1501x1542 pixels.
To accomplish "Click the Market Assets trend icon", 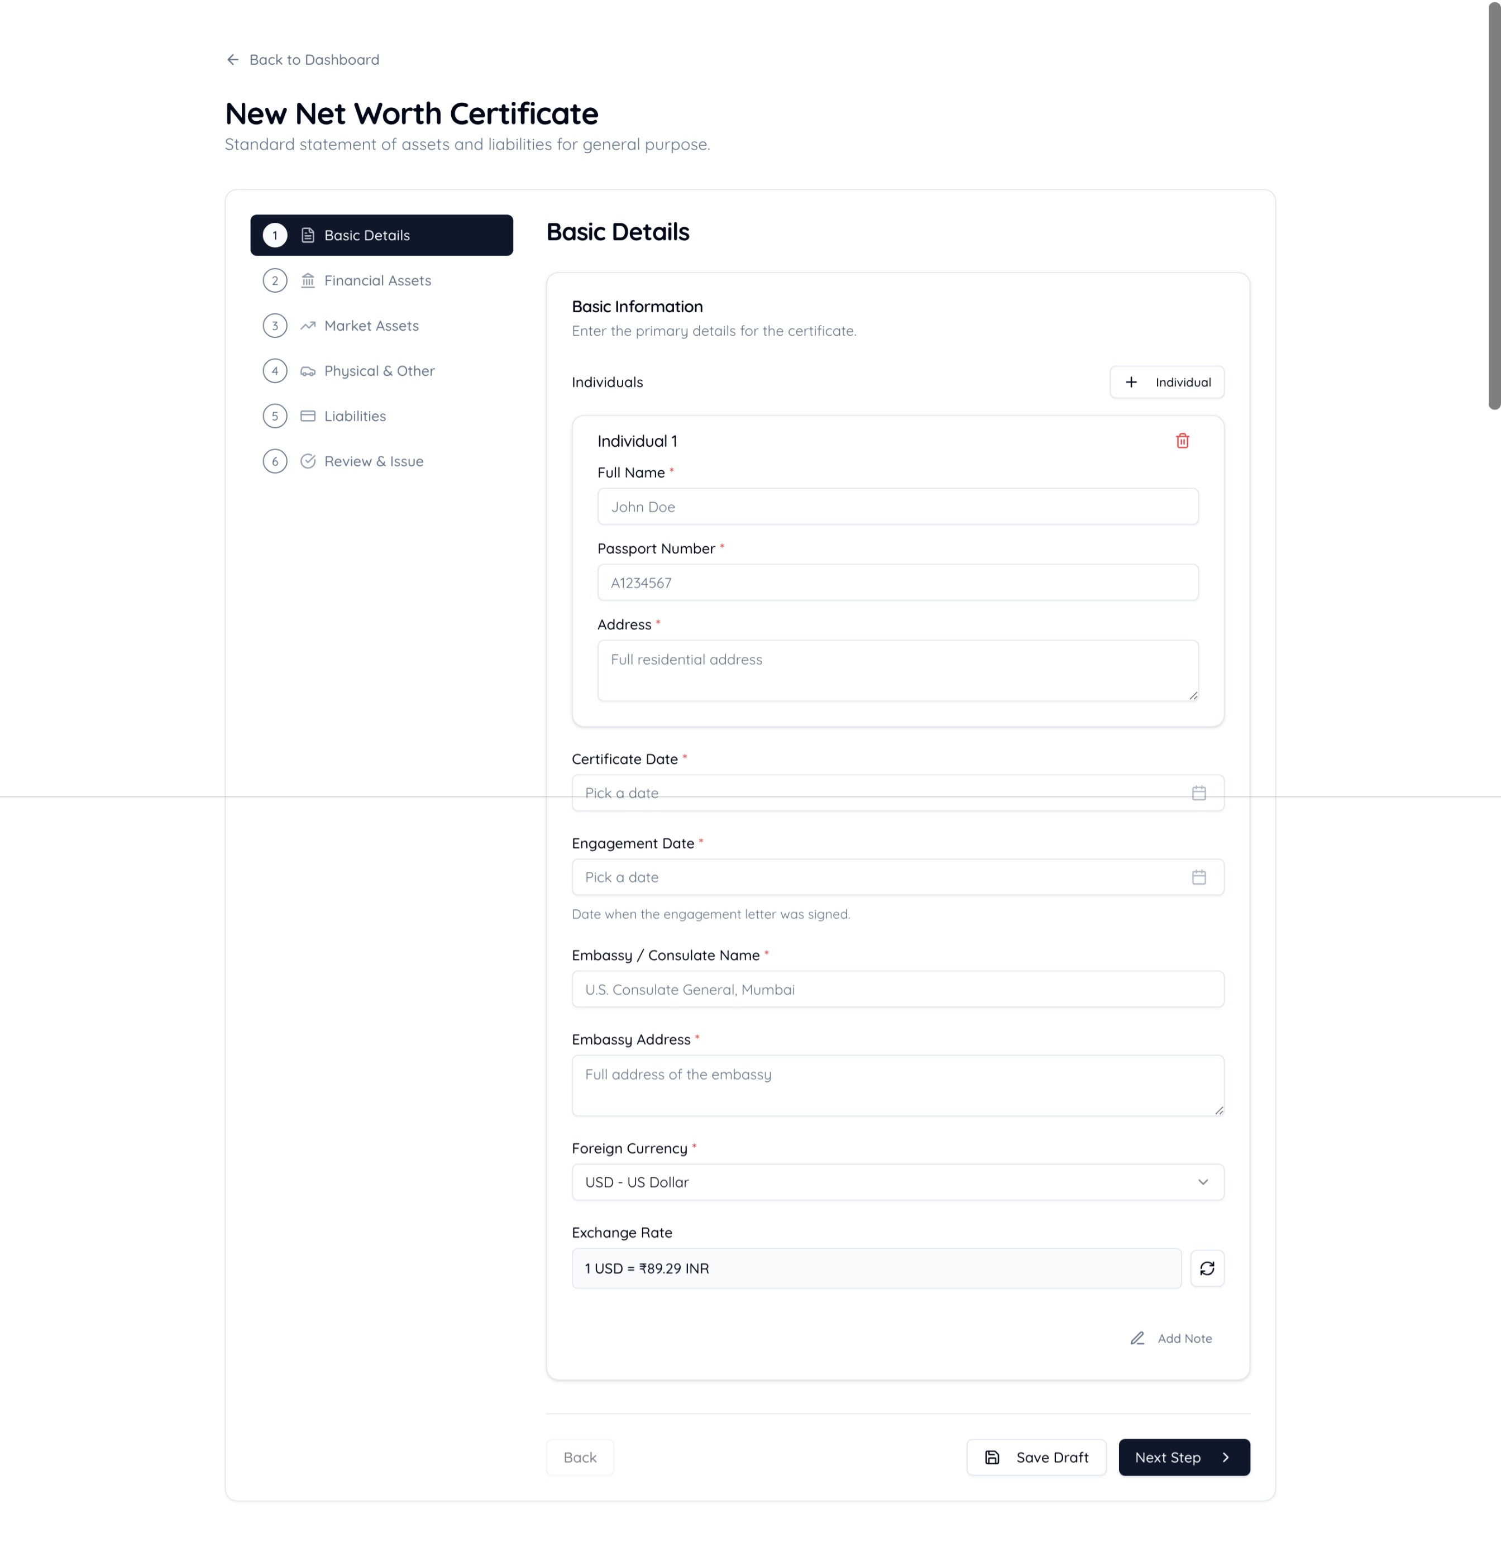I will tap(308, 326).
